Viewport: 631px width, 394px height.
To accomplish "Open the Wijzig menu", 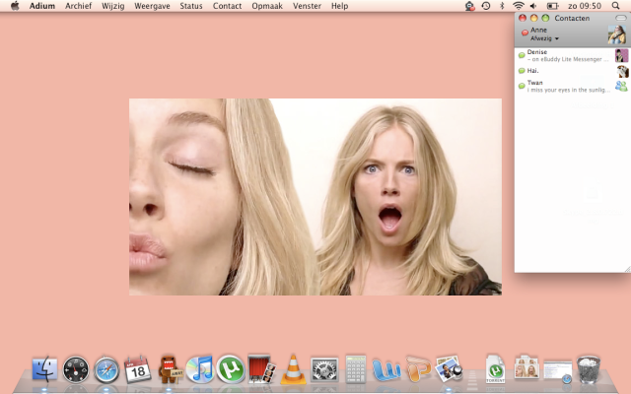I will (112, 6).
